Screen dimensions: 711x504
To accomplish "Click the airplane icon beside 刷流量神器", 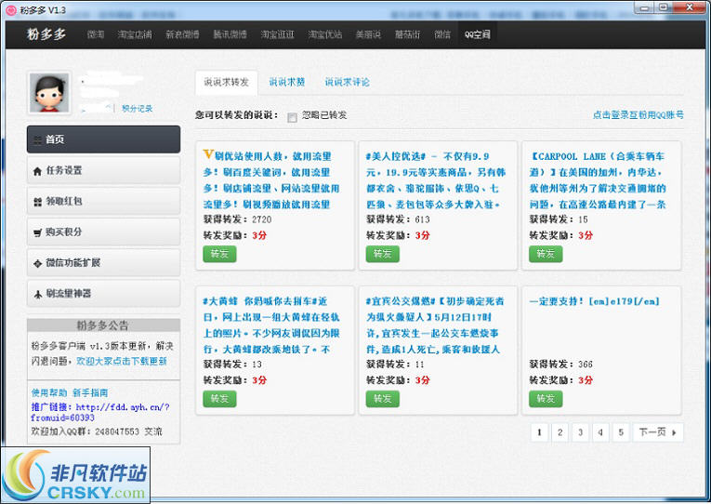I will click(x=37, y=295).
